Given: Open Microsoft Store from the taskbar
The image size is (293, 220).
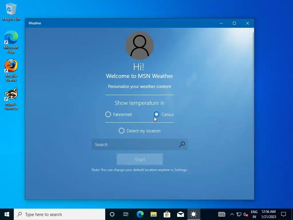Looking at the screenshot, I should point(167,214).
